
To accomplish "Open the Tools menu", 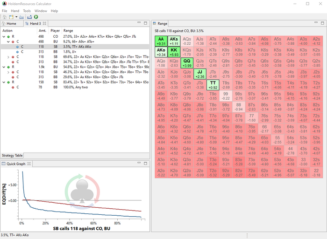I will (x=27, y=11).
